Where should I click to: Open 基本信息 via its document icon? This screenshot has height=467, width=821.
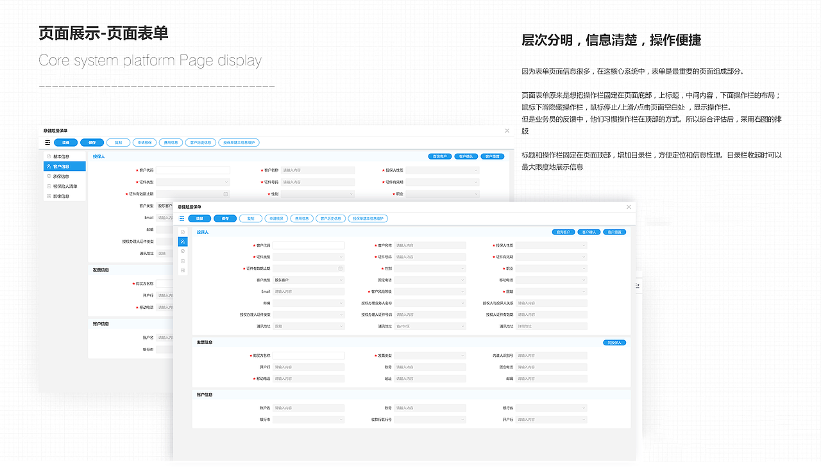point(182,231)
